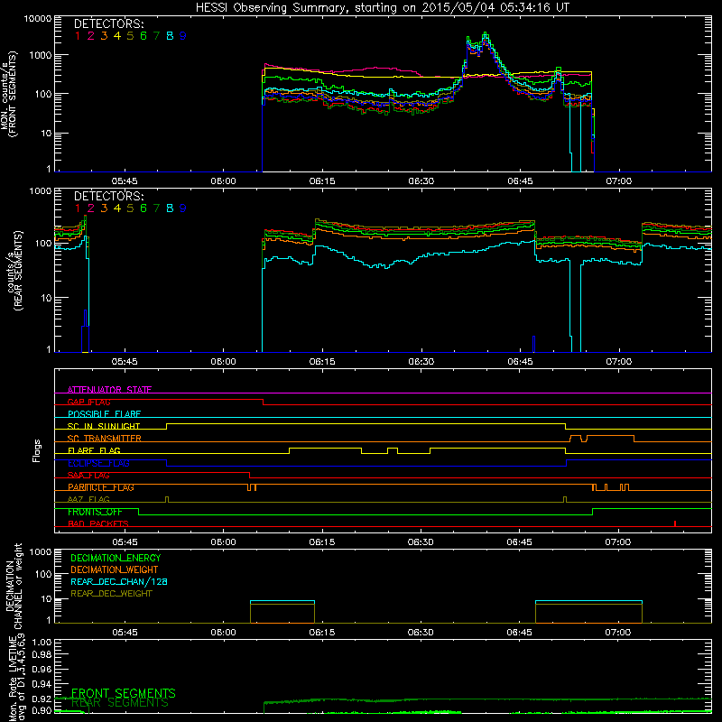
Task: Click DETECTORS: label in front segments panel
Action: 108,23
